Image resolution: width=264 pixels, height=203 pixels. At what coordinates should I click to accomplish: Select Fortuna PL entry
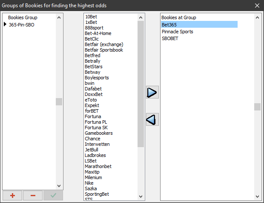(96, 122)
